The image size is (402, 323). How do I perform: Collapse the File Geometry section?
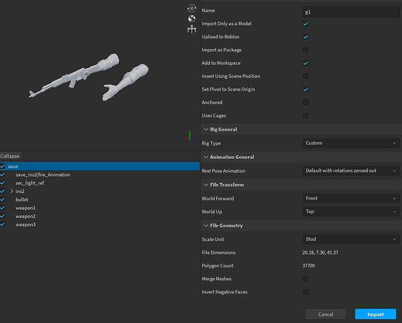pos(205,225)
